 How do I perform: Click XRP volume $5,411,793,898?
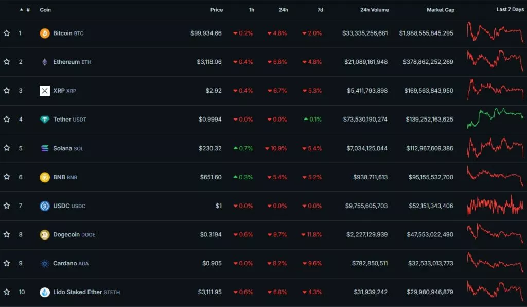[x=367, y=91]
